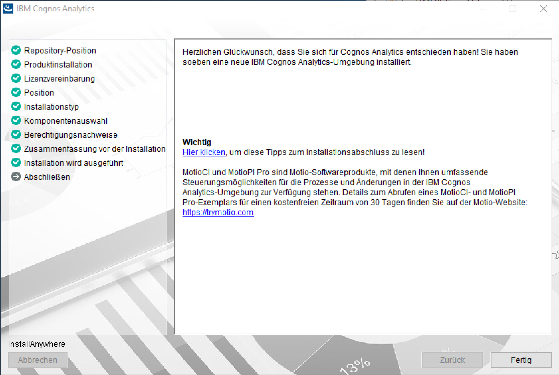The width and height of the screenshot is (559, 375).
Task: Click the arrow icon beside Abschließen
Action: 16,177
